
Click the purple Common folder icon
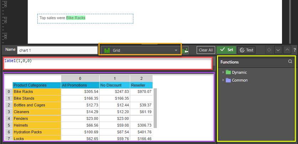pyautogui.click(x=228, y=80)
